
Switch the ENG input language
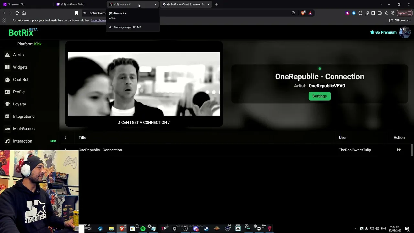click(x=384, y=229)
